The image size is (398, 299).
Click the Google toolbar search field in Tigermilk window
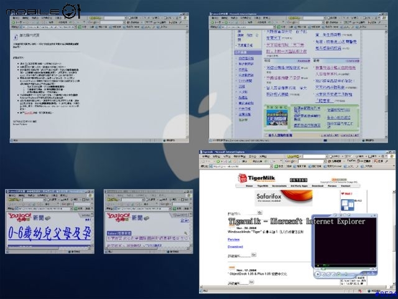(x=310, y=161)
